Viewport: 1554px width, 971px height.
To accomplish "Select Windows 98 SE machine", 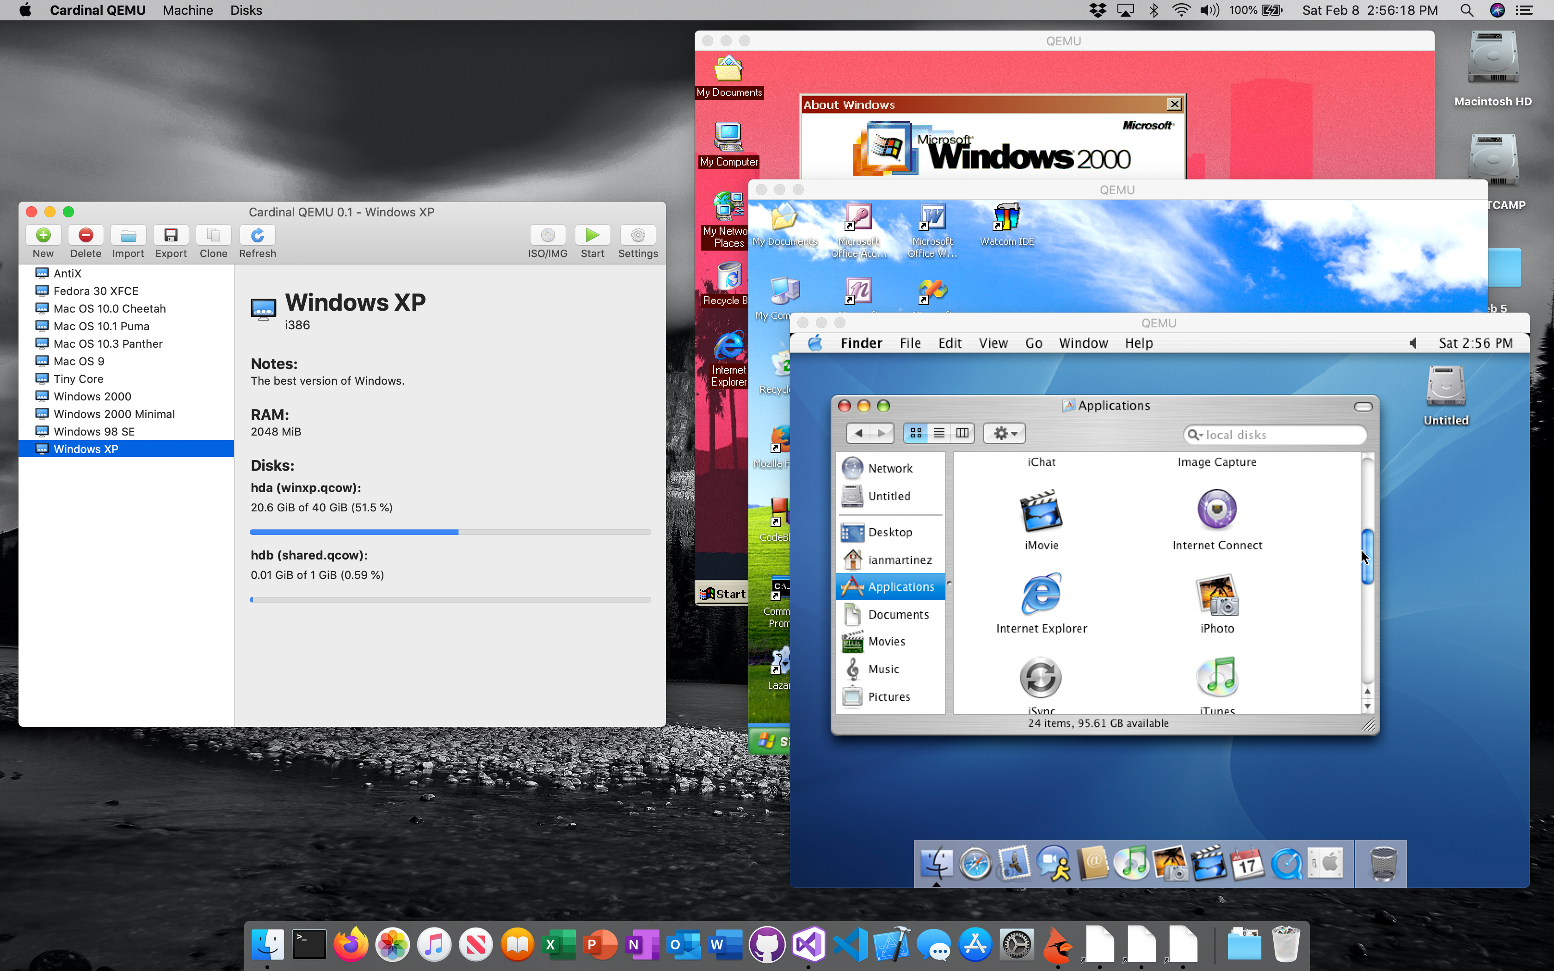I will tap(127, 431).
